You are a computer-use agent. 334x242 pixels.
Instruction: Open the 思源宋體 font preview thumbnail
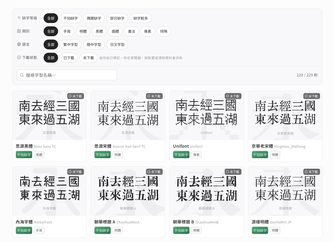[x=128, y=116]
